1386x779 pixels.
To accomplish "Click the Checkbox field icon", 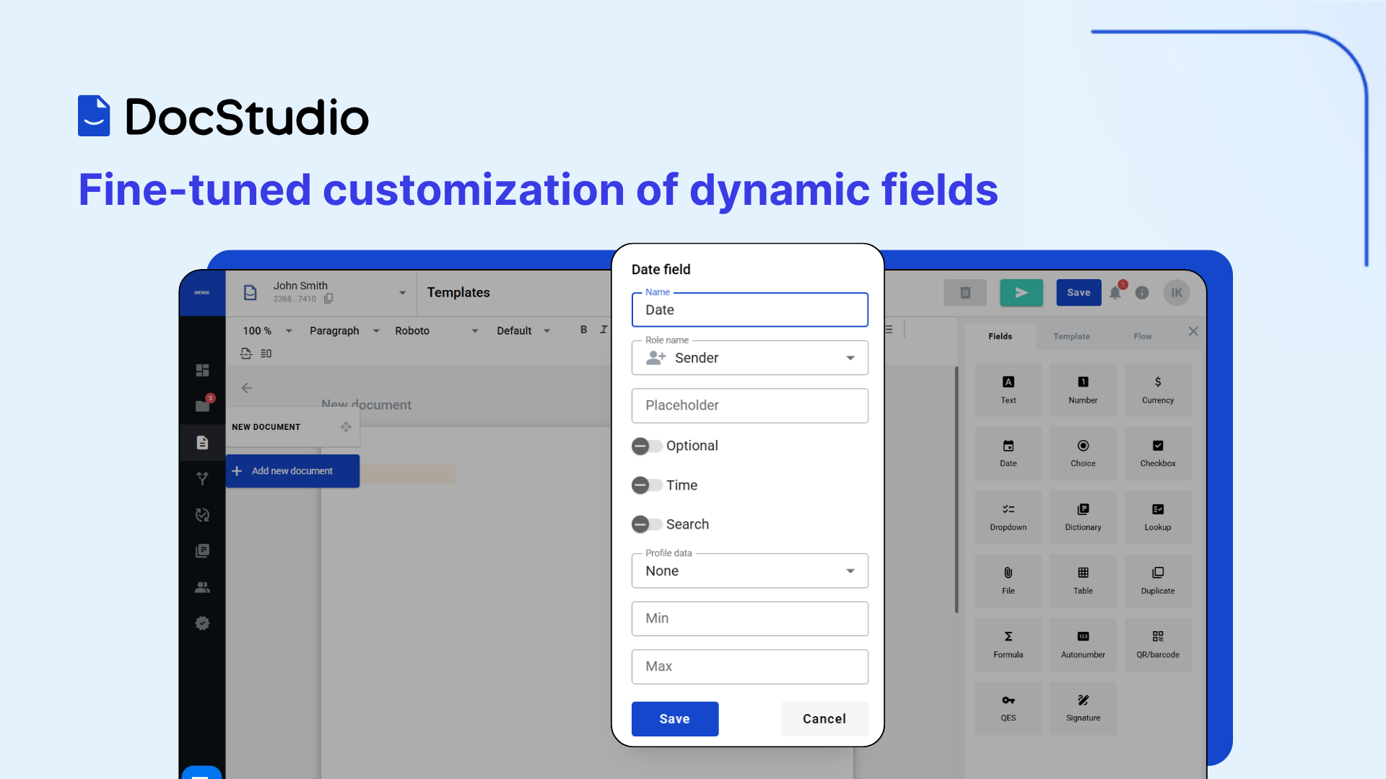I will coord(1157,454).
